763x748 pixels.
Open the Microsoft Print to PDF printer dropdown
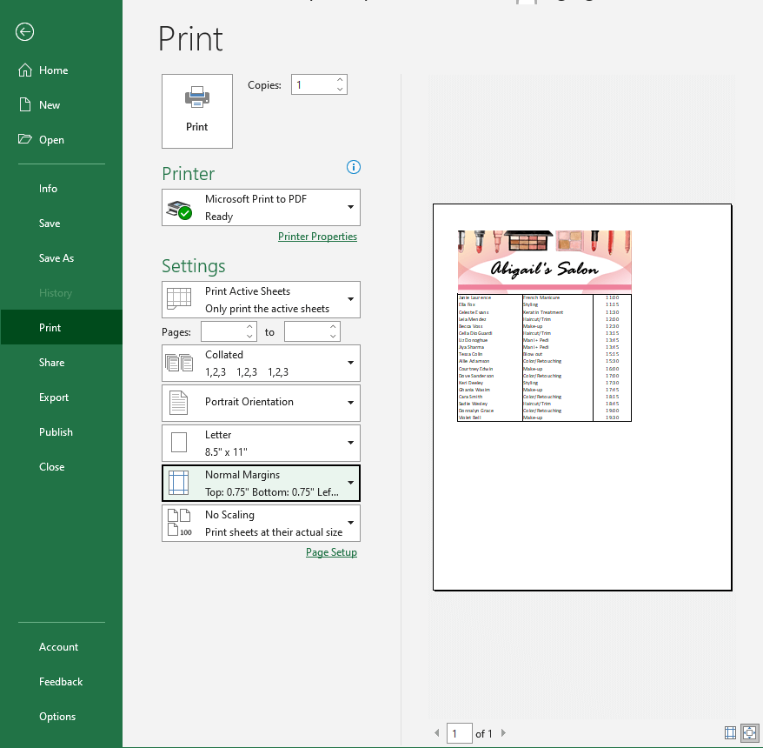(x=261, y=207)
